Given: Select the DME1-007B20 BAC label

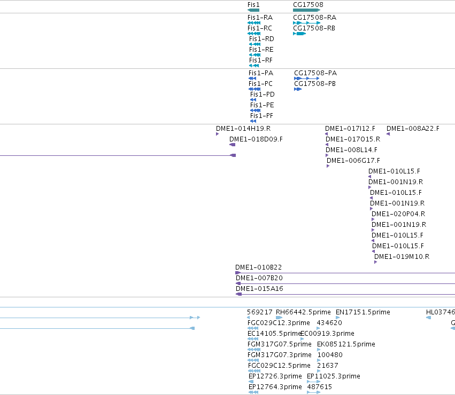Looking at the screenshot, I should [x=259, y=278].
